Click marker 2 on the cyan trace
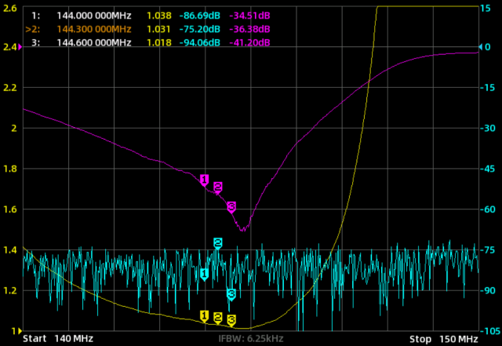The width and height of the screenshot is (502, 346). [x=218, y=243]
